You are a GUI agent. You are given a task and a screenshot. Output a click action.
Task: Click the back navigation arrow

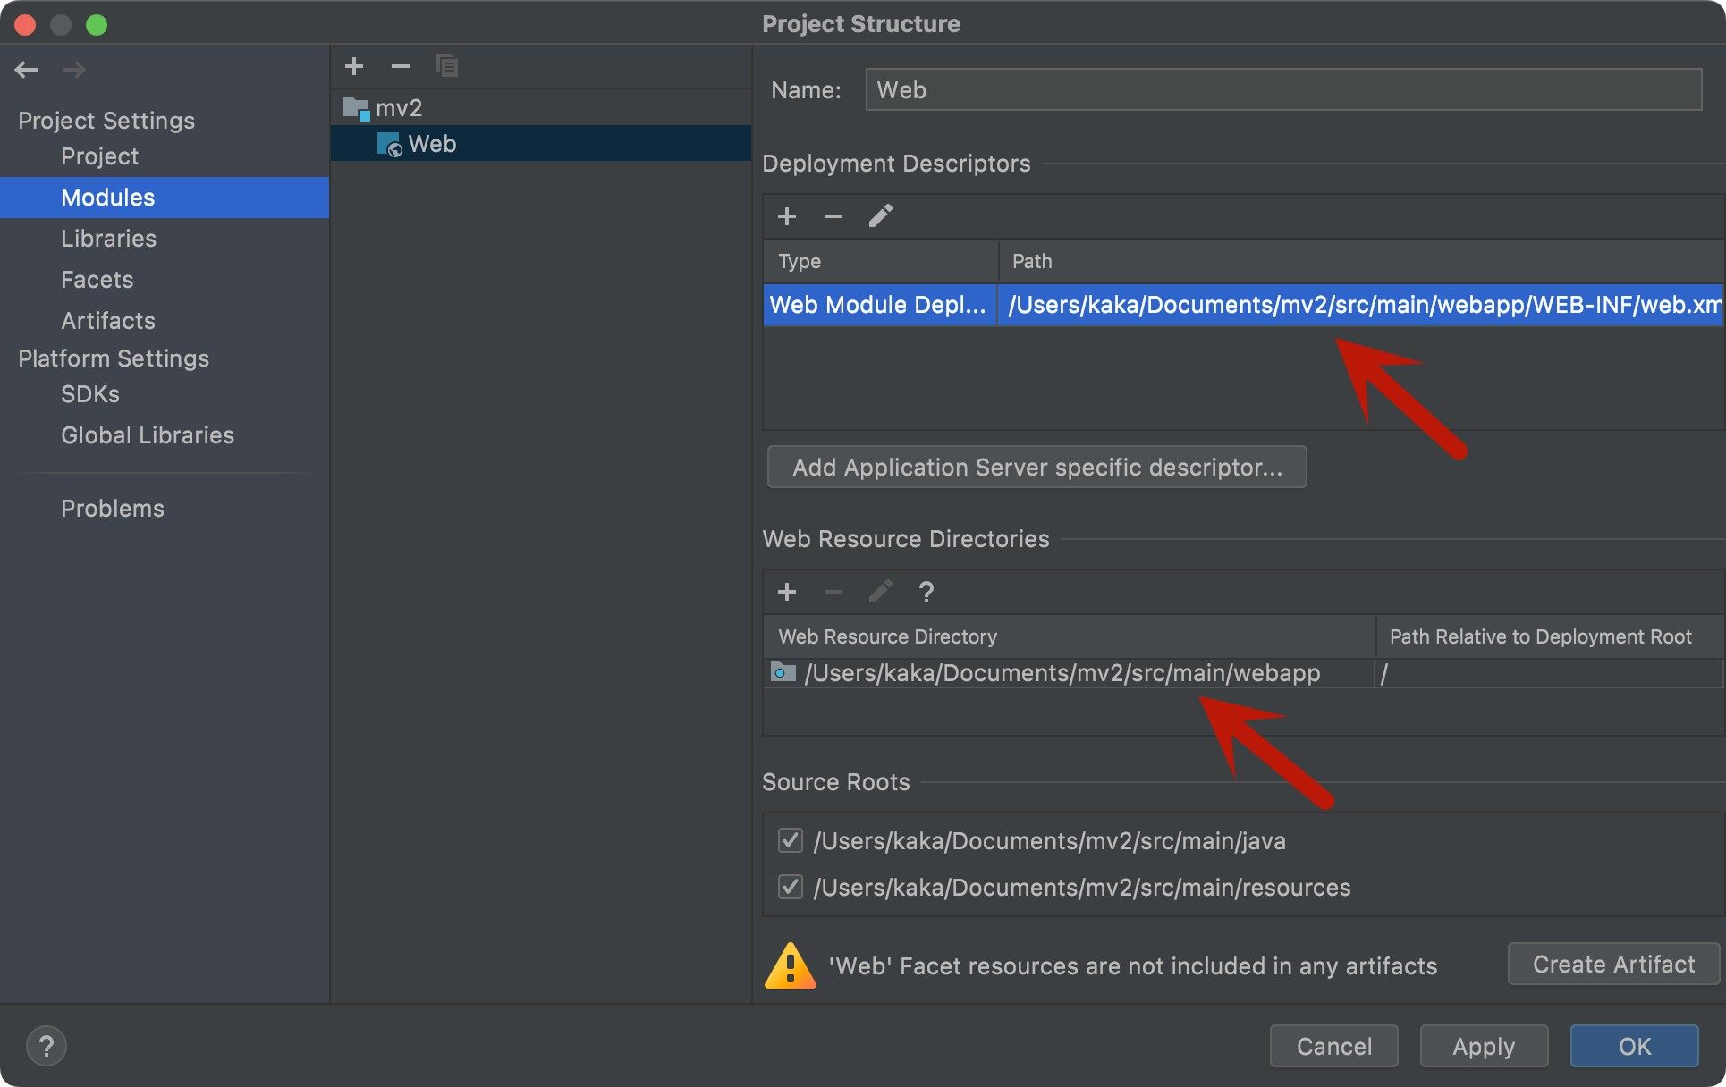tap(27, 69)
